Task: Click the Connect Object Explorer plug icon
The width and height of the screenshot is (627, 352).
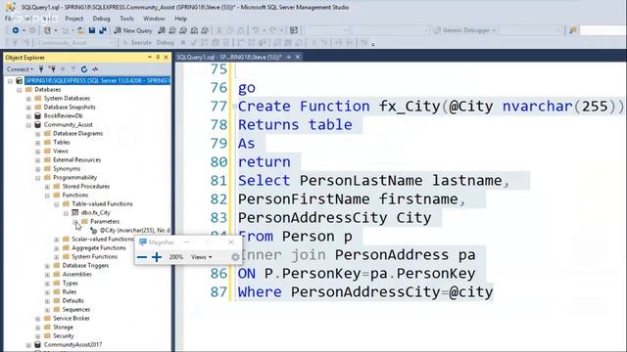Action: click(41, 69)
